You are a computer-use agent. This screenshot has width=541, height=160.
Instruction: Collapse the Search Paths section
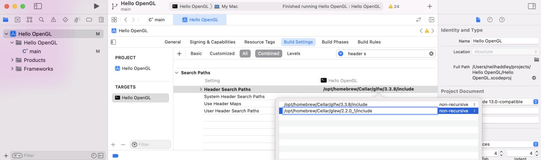(177, 73)
